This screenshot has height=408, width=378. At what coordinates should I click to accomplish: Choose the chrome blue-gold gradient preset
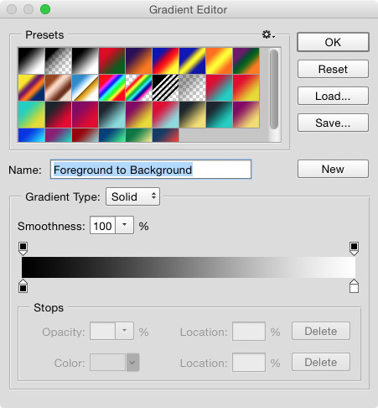[85, 87]
